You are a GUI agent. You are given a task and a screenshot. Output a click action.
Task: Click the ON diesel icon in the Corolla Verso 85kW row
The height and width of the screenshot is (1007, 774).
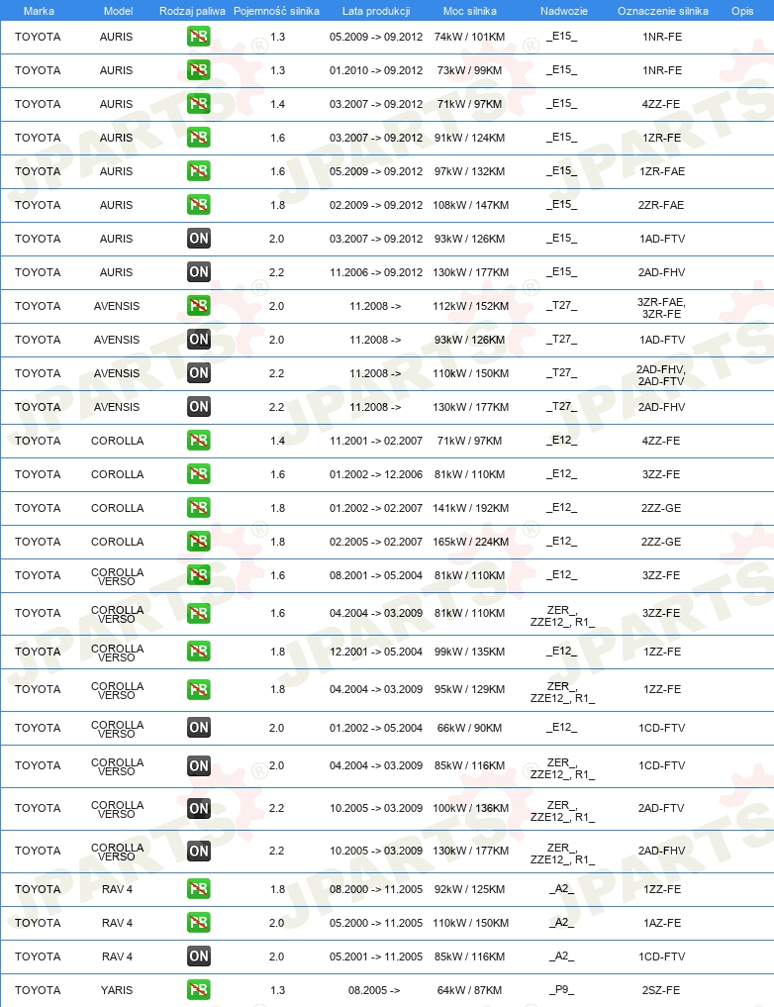point(199,765)
